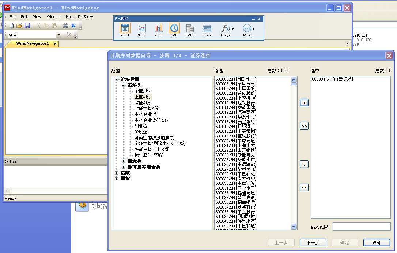Launch the Trade function icon
This screenshot has height=253, width=397.
(207, 28)
